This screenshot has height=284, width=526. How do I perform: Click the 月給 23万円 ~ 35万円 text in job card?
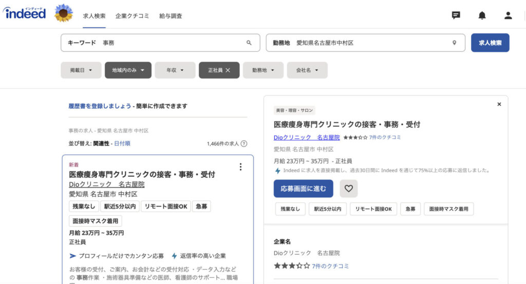96,233
